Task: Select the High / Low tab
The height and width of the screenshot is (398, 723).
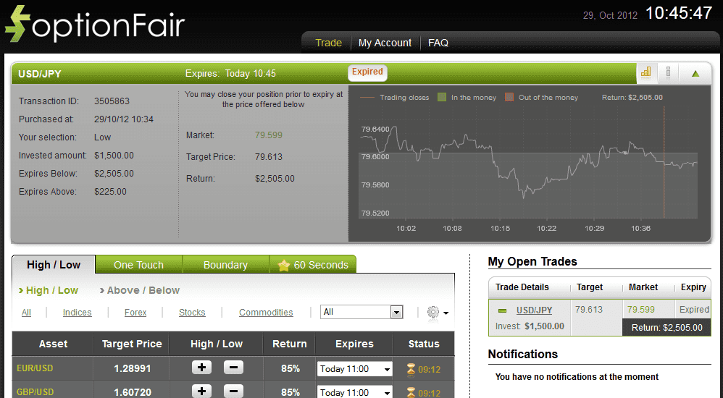Action: point(54,265)
